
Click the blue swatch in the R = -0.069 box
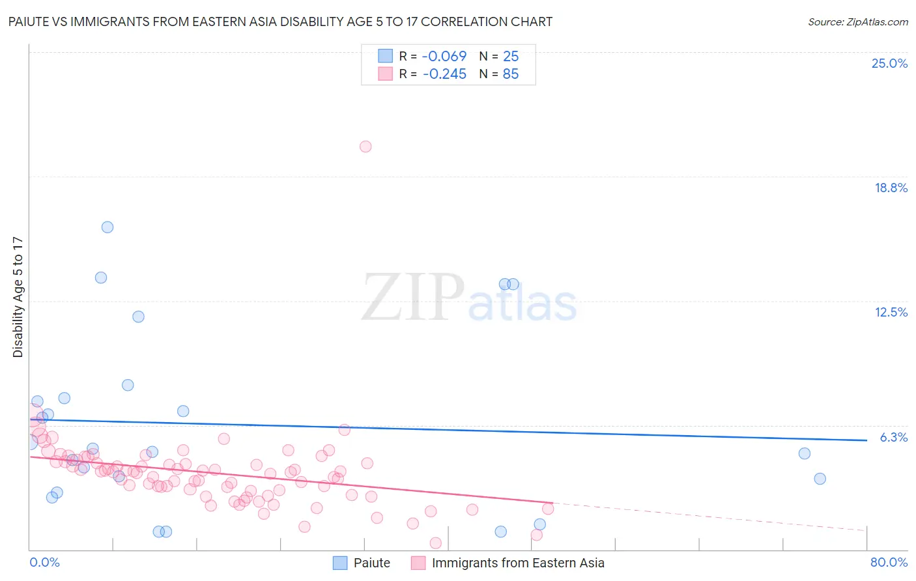(386, 56)
